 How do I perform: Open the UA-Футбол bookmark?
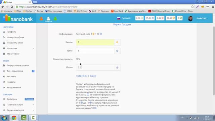click(80, 11)
